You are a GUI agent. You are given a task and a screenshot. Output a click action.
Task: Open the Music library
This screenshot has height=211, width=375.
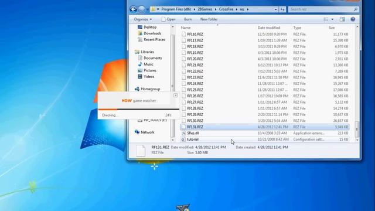click(146, 64)
